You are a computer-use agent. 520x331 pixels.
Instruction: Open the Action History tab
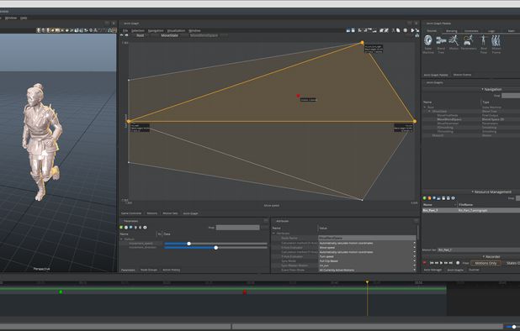point(171,270)
